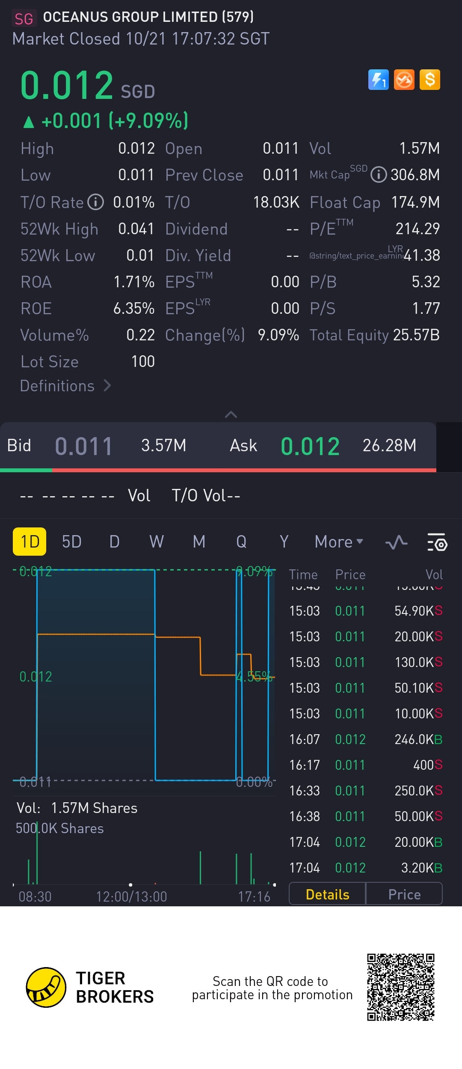Switch to the W weekly chart tab
The height and width of the screenshot is (1069, 462).
tap(157, 542)
